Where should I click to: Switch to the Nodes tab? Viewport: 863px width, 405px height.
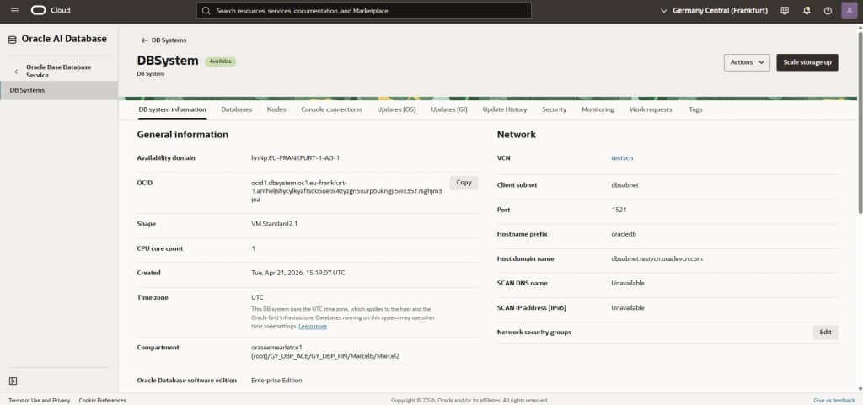276,110
